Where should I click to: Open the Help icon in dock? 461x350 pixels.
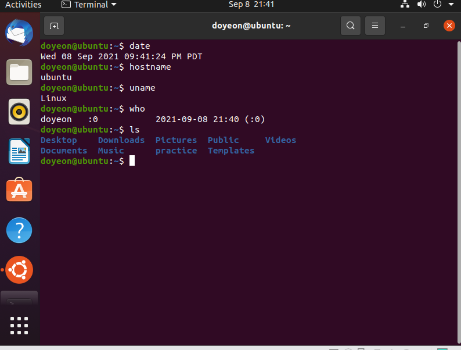[x=19, y=230]
